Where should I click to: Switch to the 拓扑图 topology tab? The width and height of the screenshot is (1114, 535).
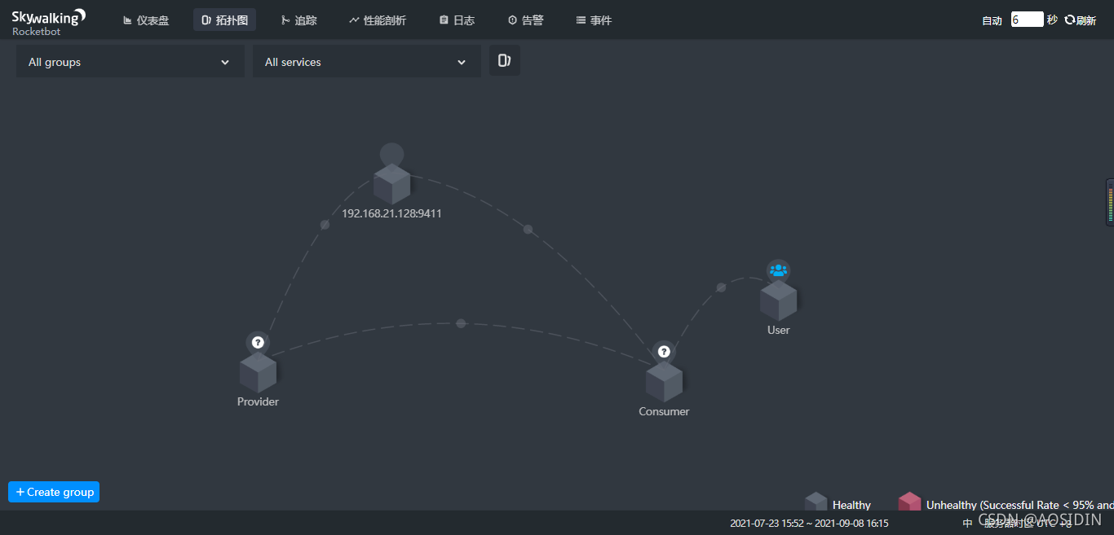[224, 20]
